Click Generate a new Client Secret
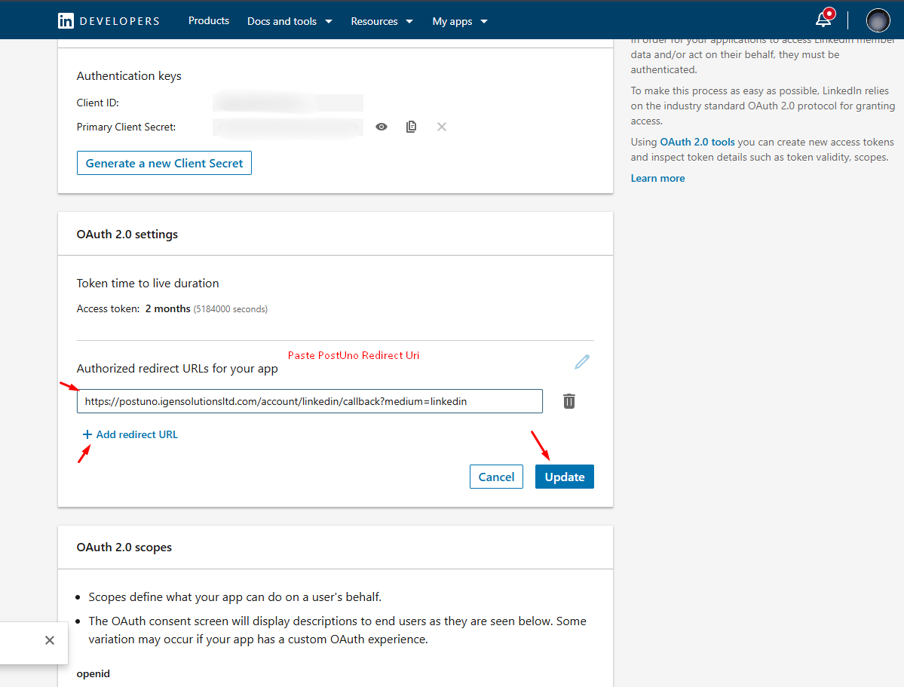 click(x=164, y=163)
